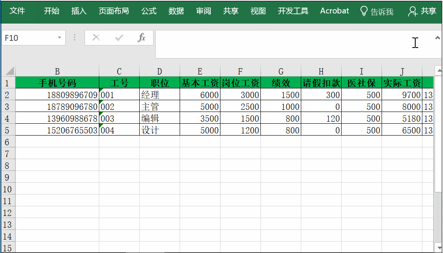Click the 职位 header cell

point(159,83)
